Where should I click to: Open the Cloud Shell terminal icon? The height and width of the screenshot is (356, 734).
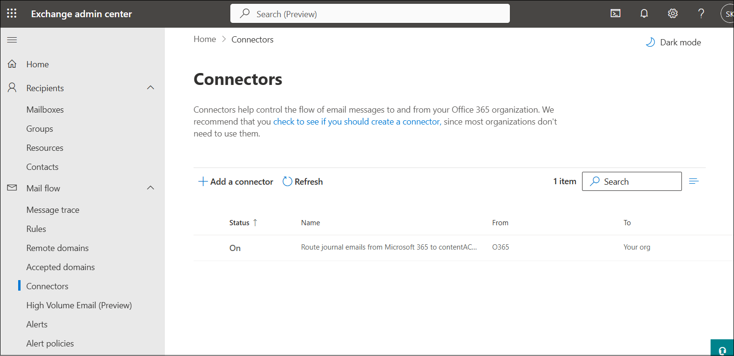(615, 13)
